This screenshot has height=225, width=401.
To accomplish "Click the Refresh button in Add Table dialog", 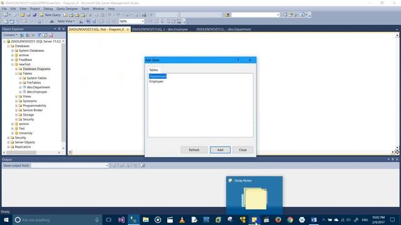I will (194, 150).
